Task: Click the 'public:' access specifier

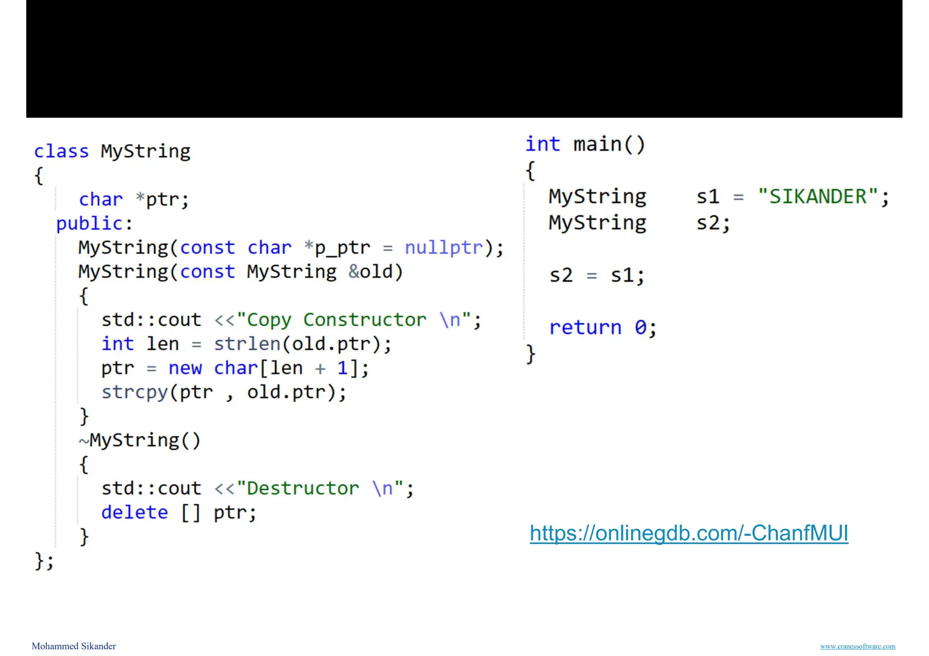Action: point(94,223)
